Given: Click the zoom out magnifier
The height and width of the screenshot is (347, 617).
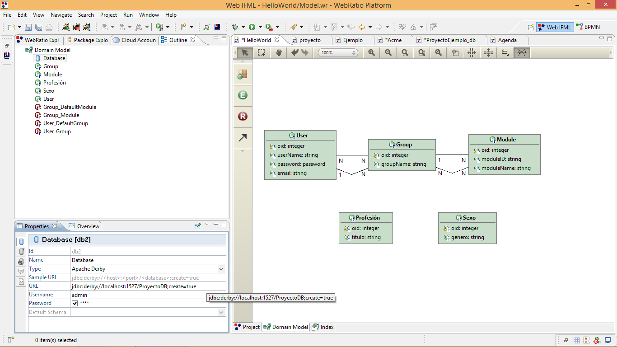Looking at the screenshot, I should (388, 52).
